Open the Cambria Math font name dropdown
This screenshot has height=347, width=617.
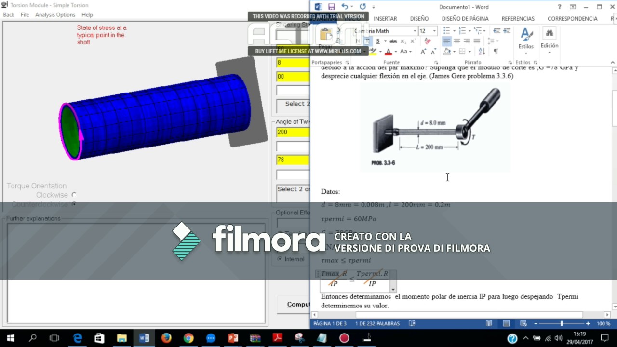(x=415, y=31)
